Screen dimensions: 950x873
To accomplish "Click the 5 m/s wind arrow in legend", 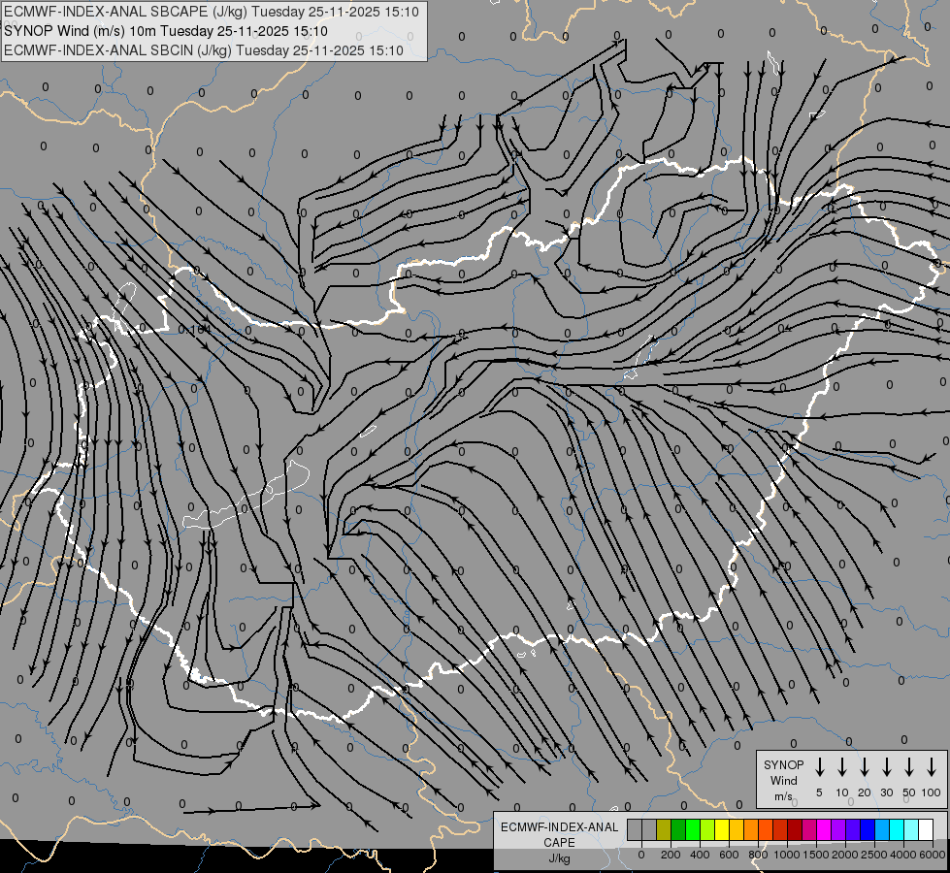I will (819, 766).
